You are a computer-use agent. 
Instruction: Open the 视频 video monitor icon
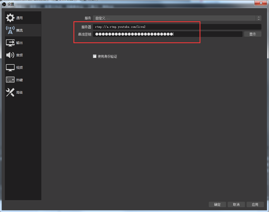point(10,67)
